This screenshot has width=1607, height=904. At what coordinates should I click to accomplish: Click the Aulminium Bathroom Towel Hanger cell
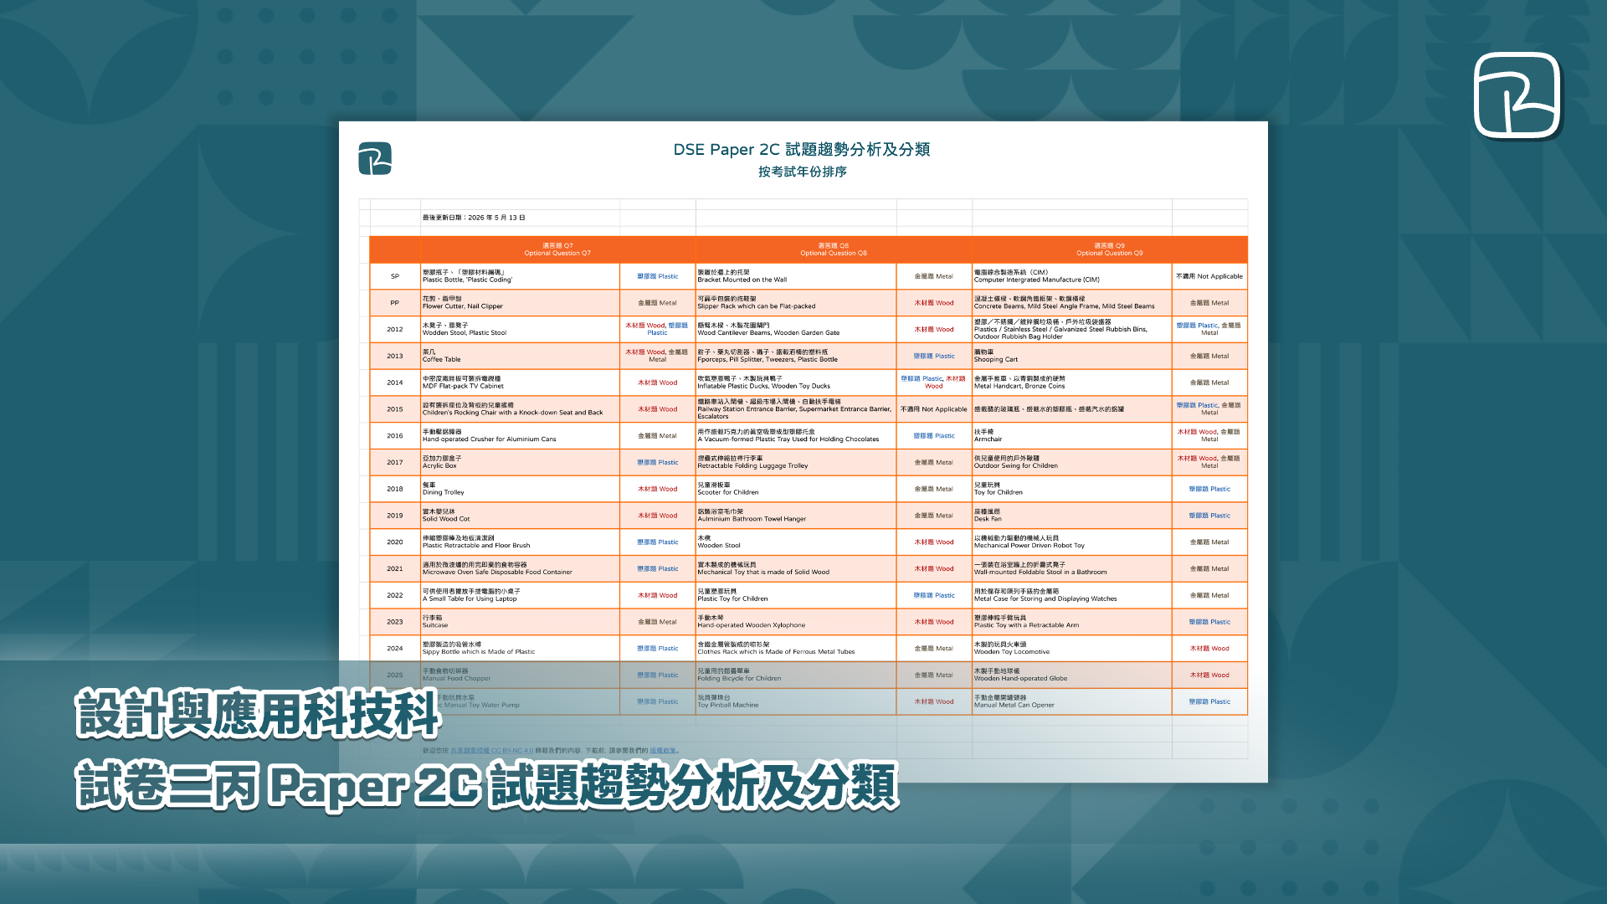point(796,516)
